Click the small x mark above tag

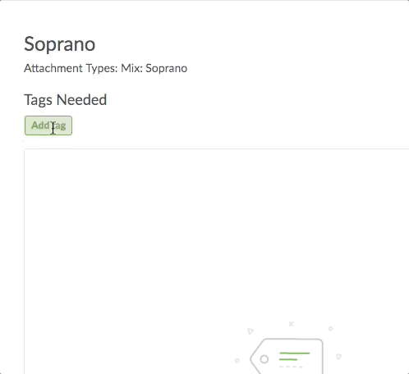[292, 324]
